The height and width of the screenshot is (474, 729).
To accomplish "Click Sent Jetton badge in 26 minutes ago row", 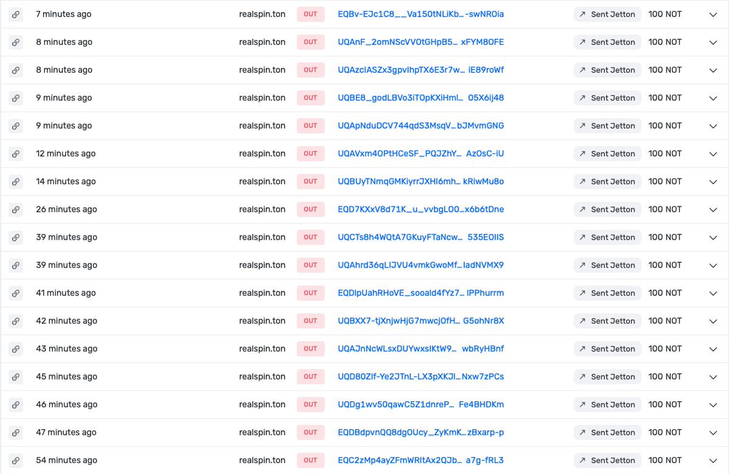I will click(607, 209).
